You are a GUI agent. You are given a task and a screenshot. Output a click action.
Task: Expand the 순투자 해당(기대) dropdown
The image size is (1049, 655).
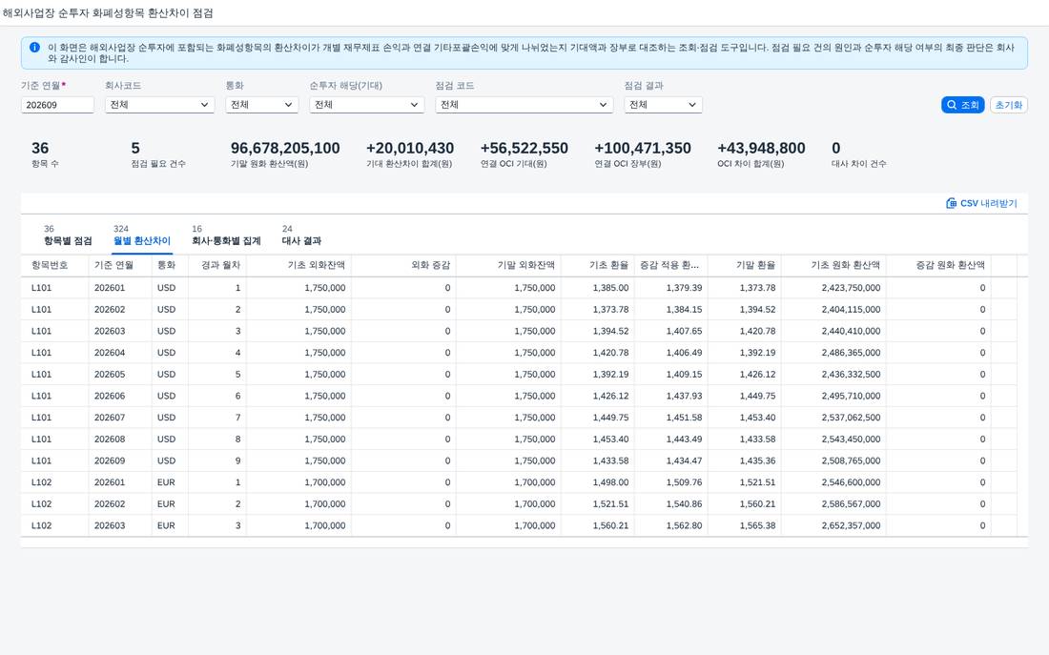click(366, 105)
